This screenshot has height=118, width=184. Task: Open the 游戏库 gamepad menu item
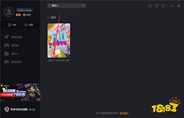12,45
